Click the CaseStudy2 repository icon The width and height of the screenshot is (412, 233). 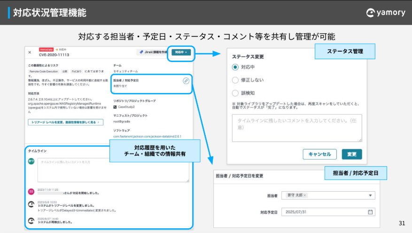coord(115,107)
